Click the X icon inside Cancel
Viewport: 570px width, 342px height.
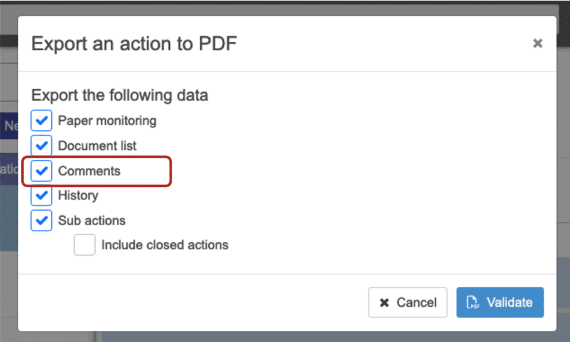(384, 303)
